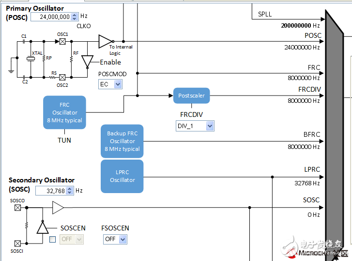Enable the SOSCEN checkbox
The width and height of the screenshot is (352, 261).
point(52,239)
